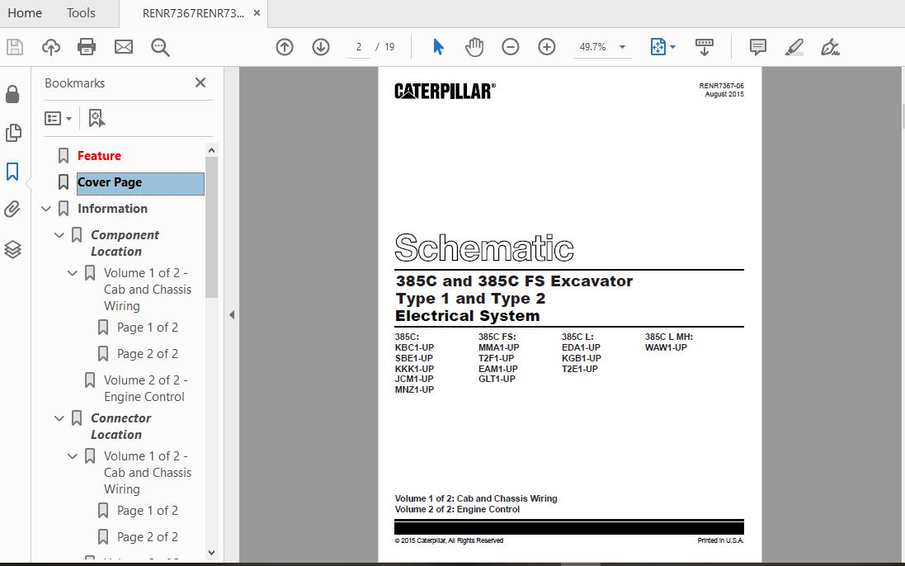Open the Layers panel

12,249
